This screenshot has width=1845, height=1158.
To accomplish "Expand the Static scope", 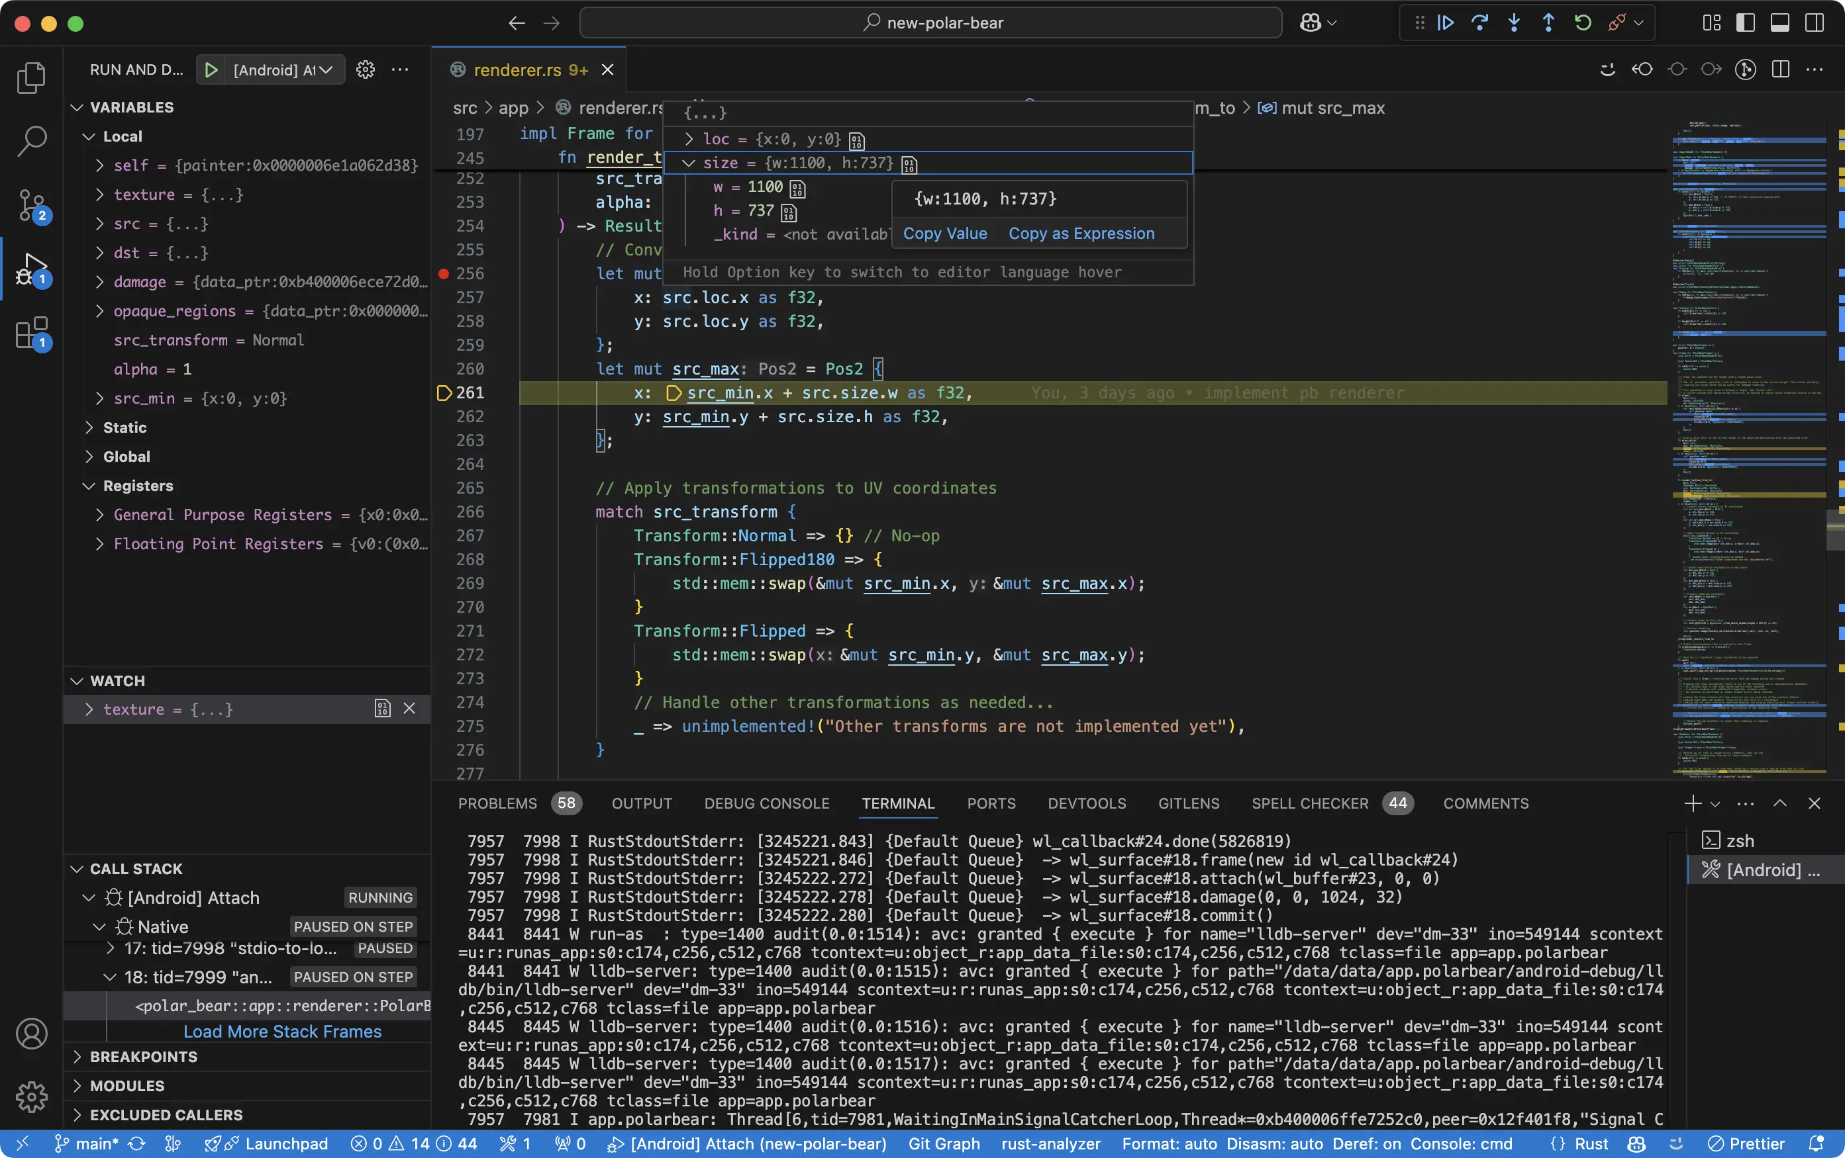I will tap(89, 427).
